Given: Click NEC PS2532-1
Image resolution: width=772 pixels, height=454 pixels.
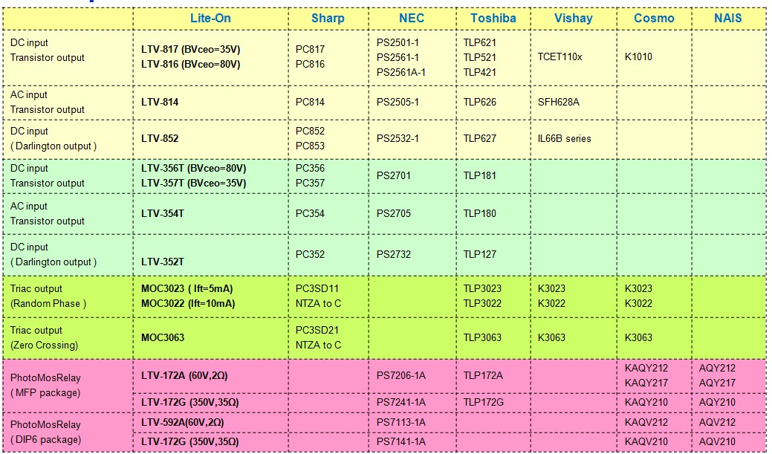Looking at the screenshot, I should point(398,138).
